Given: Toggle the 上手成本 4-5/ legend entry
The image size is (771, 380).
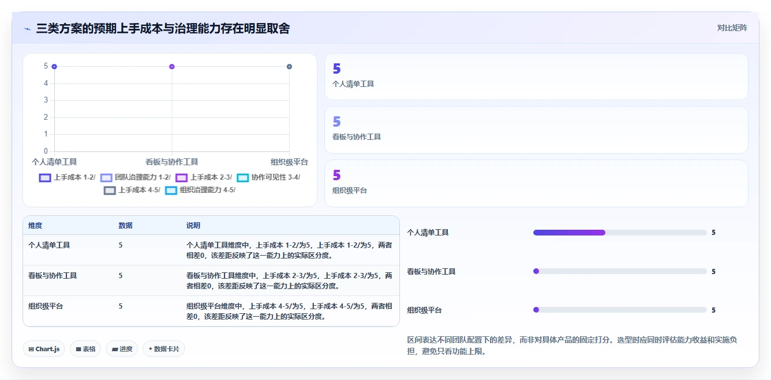Looking at the screenshot, I should (132, 190).
